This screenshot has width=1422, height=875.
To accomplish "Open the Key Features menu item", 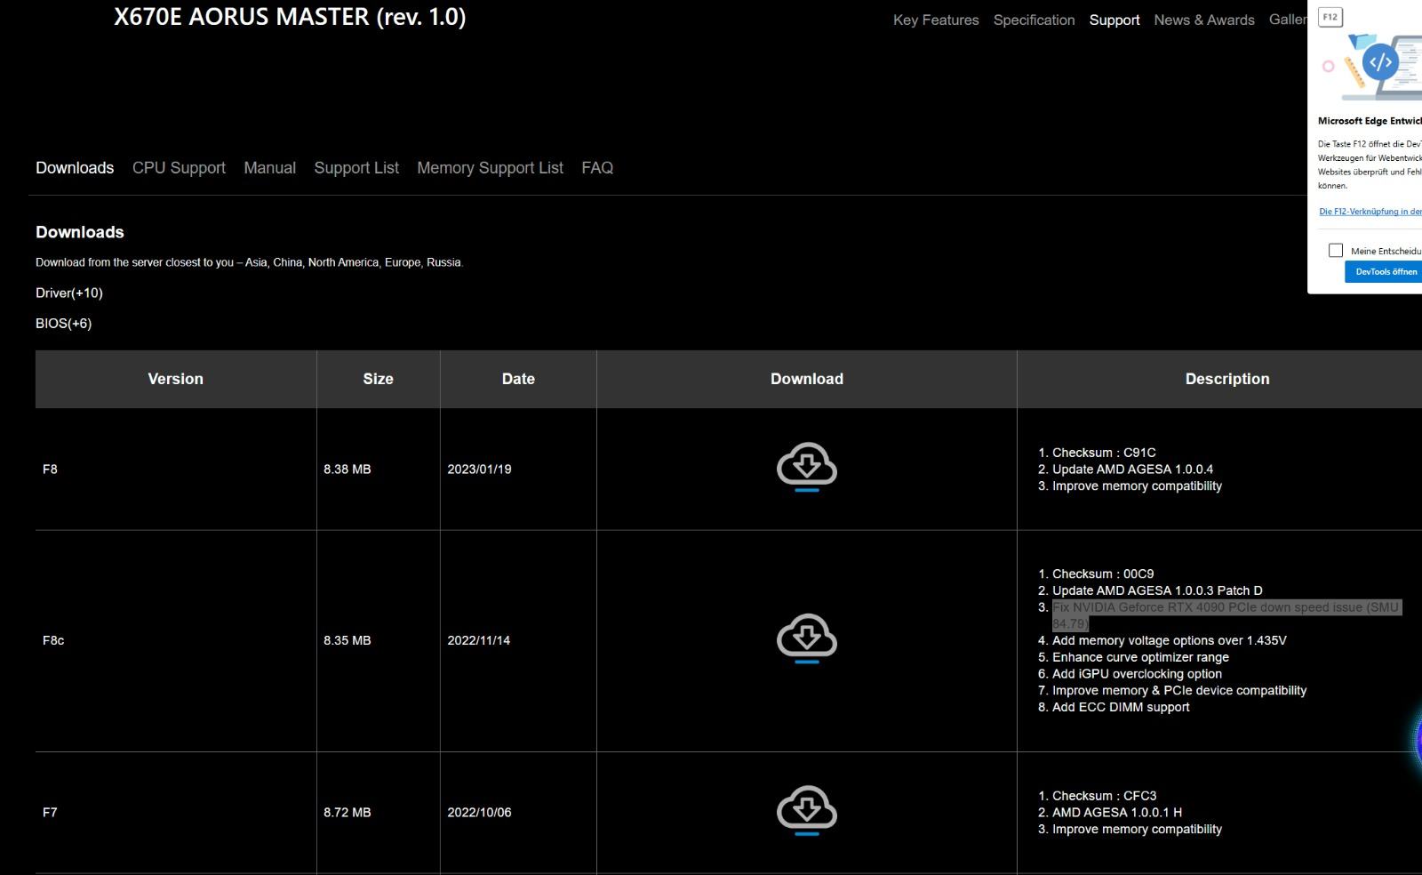I will 936,20.
